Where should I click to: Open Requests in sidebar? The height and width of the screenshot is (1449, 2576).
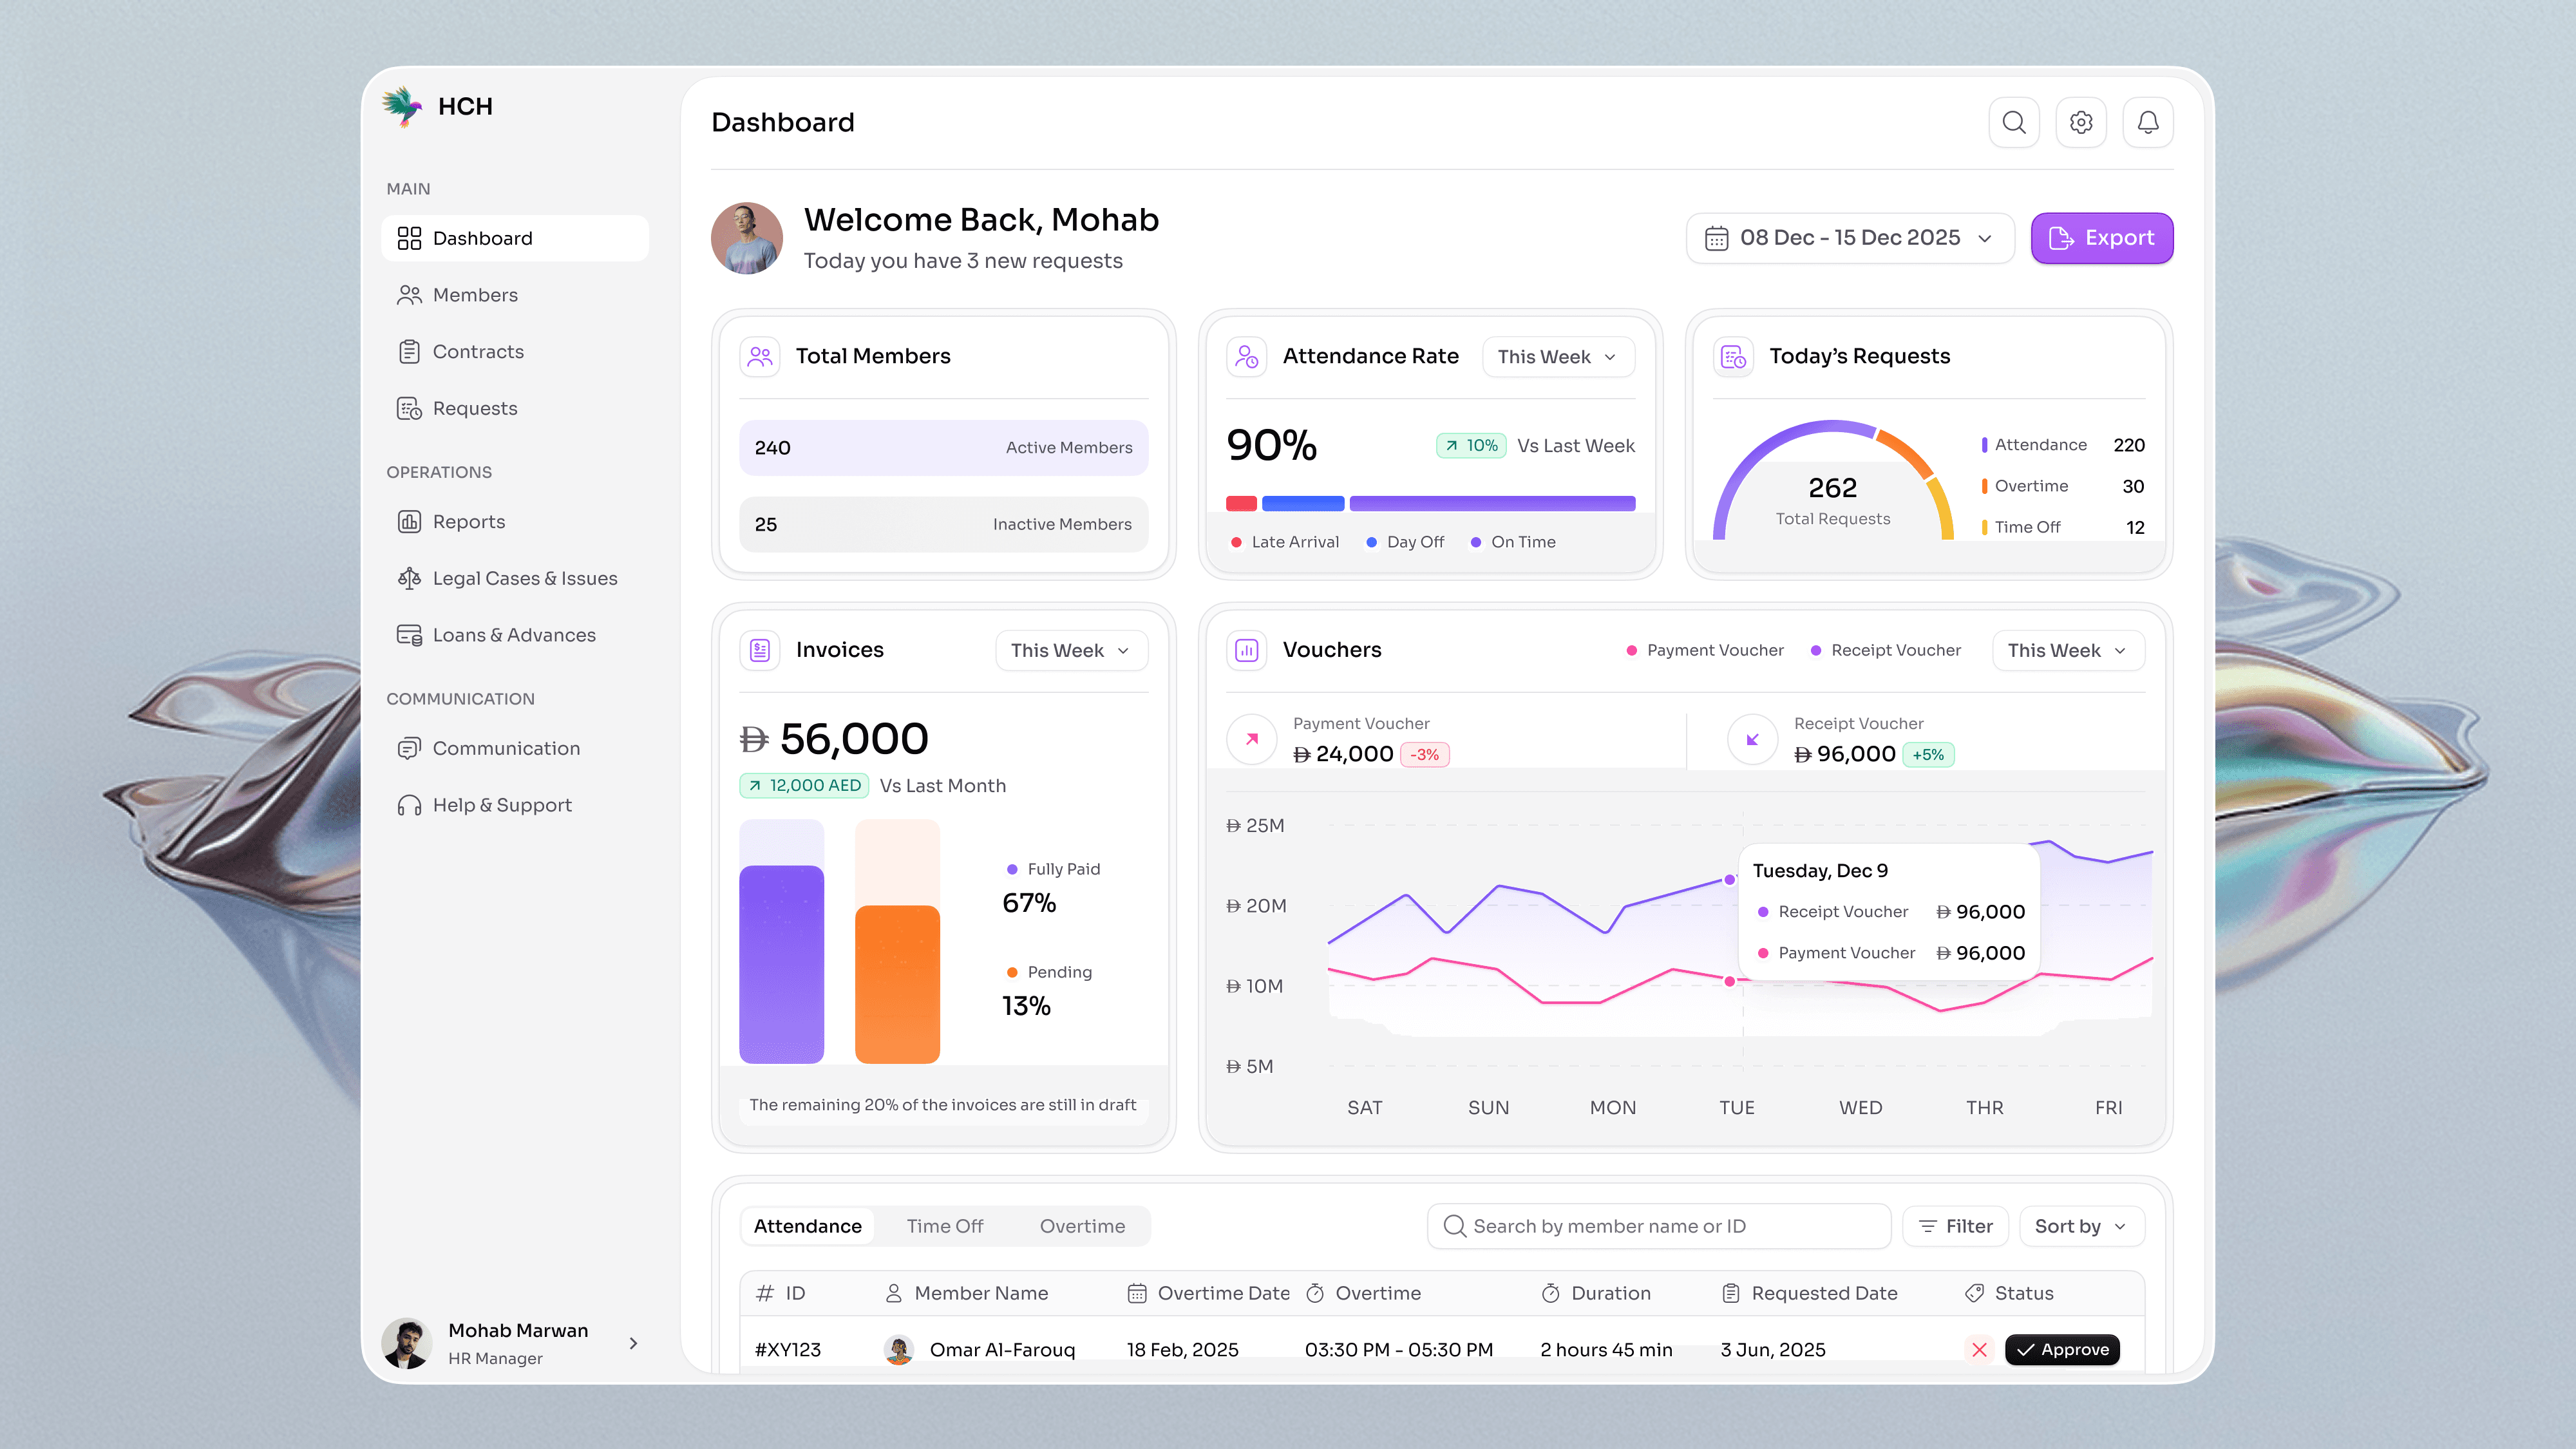pos(515,408)
